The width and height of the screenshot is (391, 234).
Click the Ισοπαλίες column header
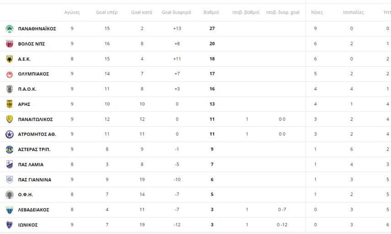point(354,12)
